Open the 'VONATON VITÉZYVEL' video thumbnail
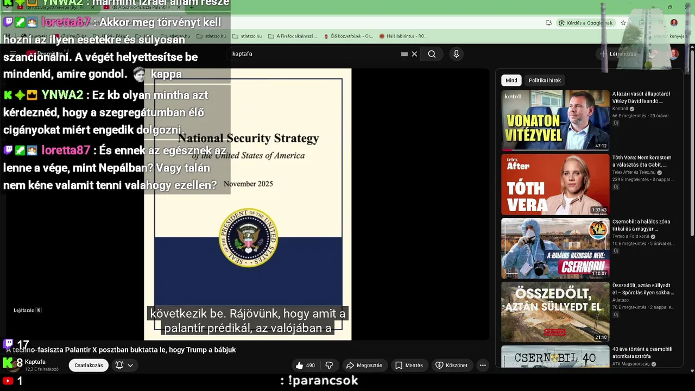Image resolution: width=695 pixels, height=391 pixels. (555, 120)
